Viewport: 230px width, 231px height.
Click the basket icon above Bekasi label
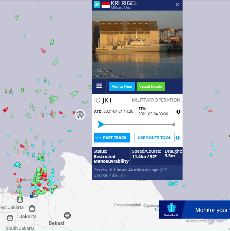point(67,215)
